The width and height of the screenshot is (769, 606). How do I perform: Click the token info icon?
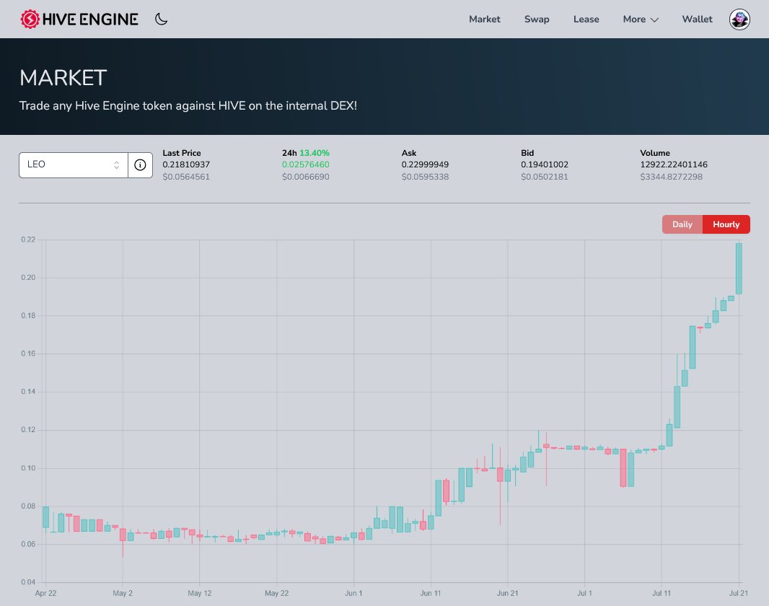pos(140,164)
